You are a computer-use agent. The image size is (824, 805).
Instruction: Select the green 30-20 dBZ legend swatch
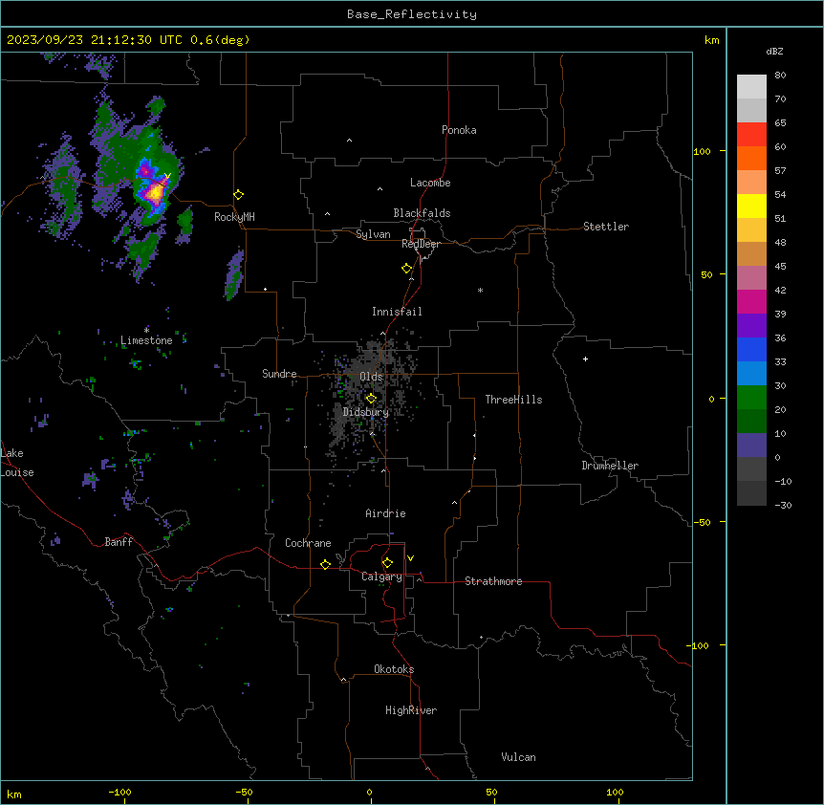tap(751, 398)
